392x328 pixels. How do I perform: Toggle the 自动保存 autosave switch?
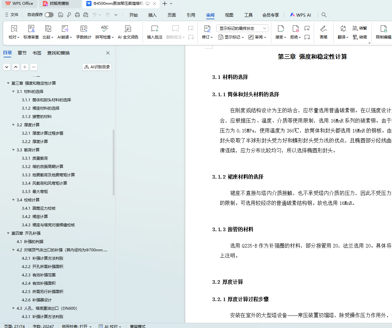pos(49,15)
